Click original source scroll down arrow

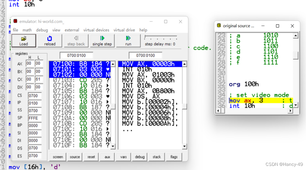(295, 105)
